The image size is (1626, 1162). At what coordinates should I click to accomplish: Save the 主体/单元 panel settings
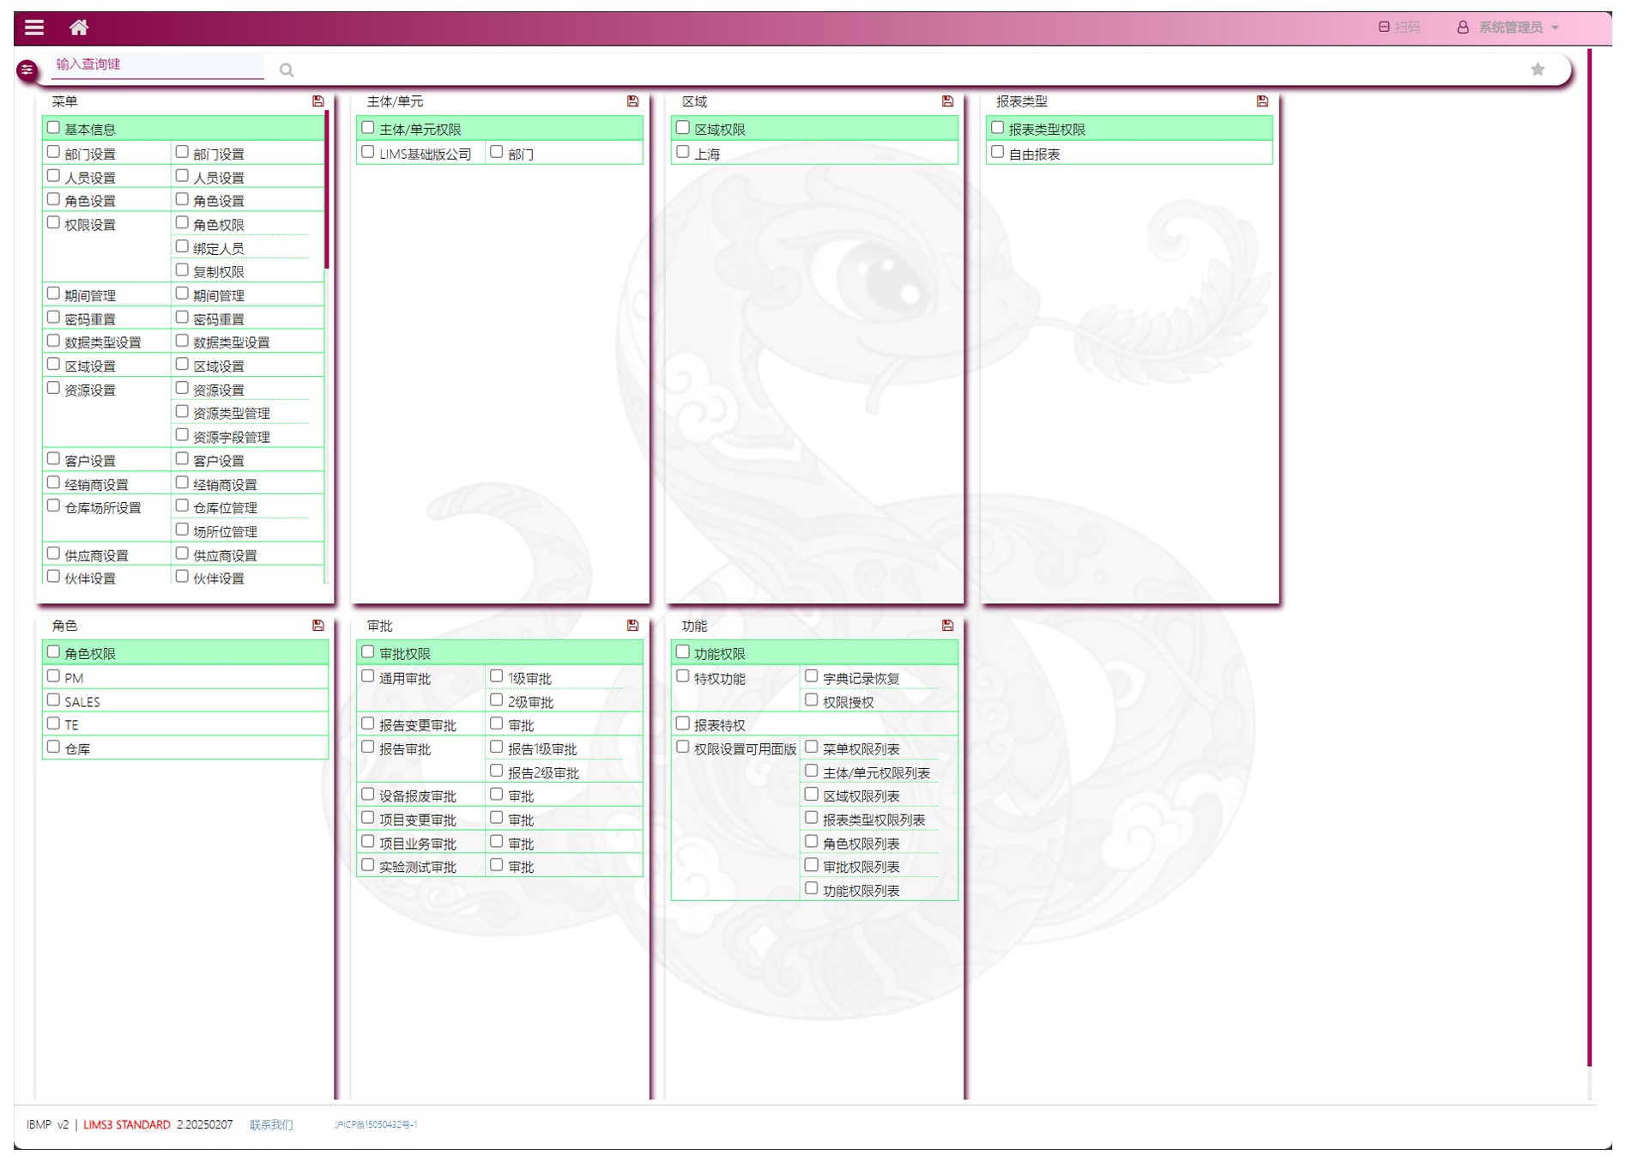click(632, 101)
